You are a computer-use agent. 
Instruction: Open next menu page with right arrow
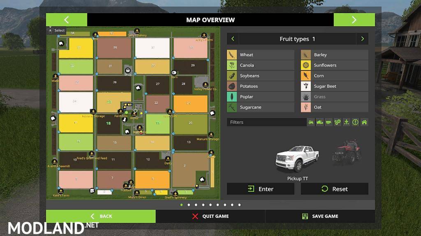(x=354, y=20)
